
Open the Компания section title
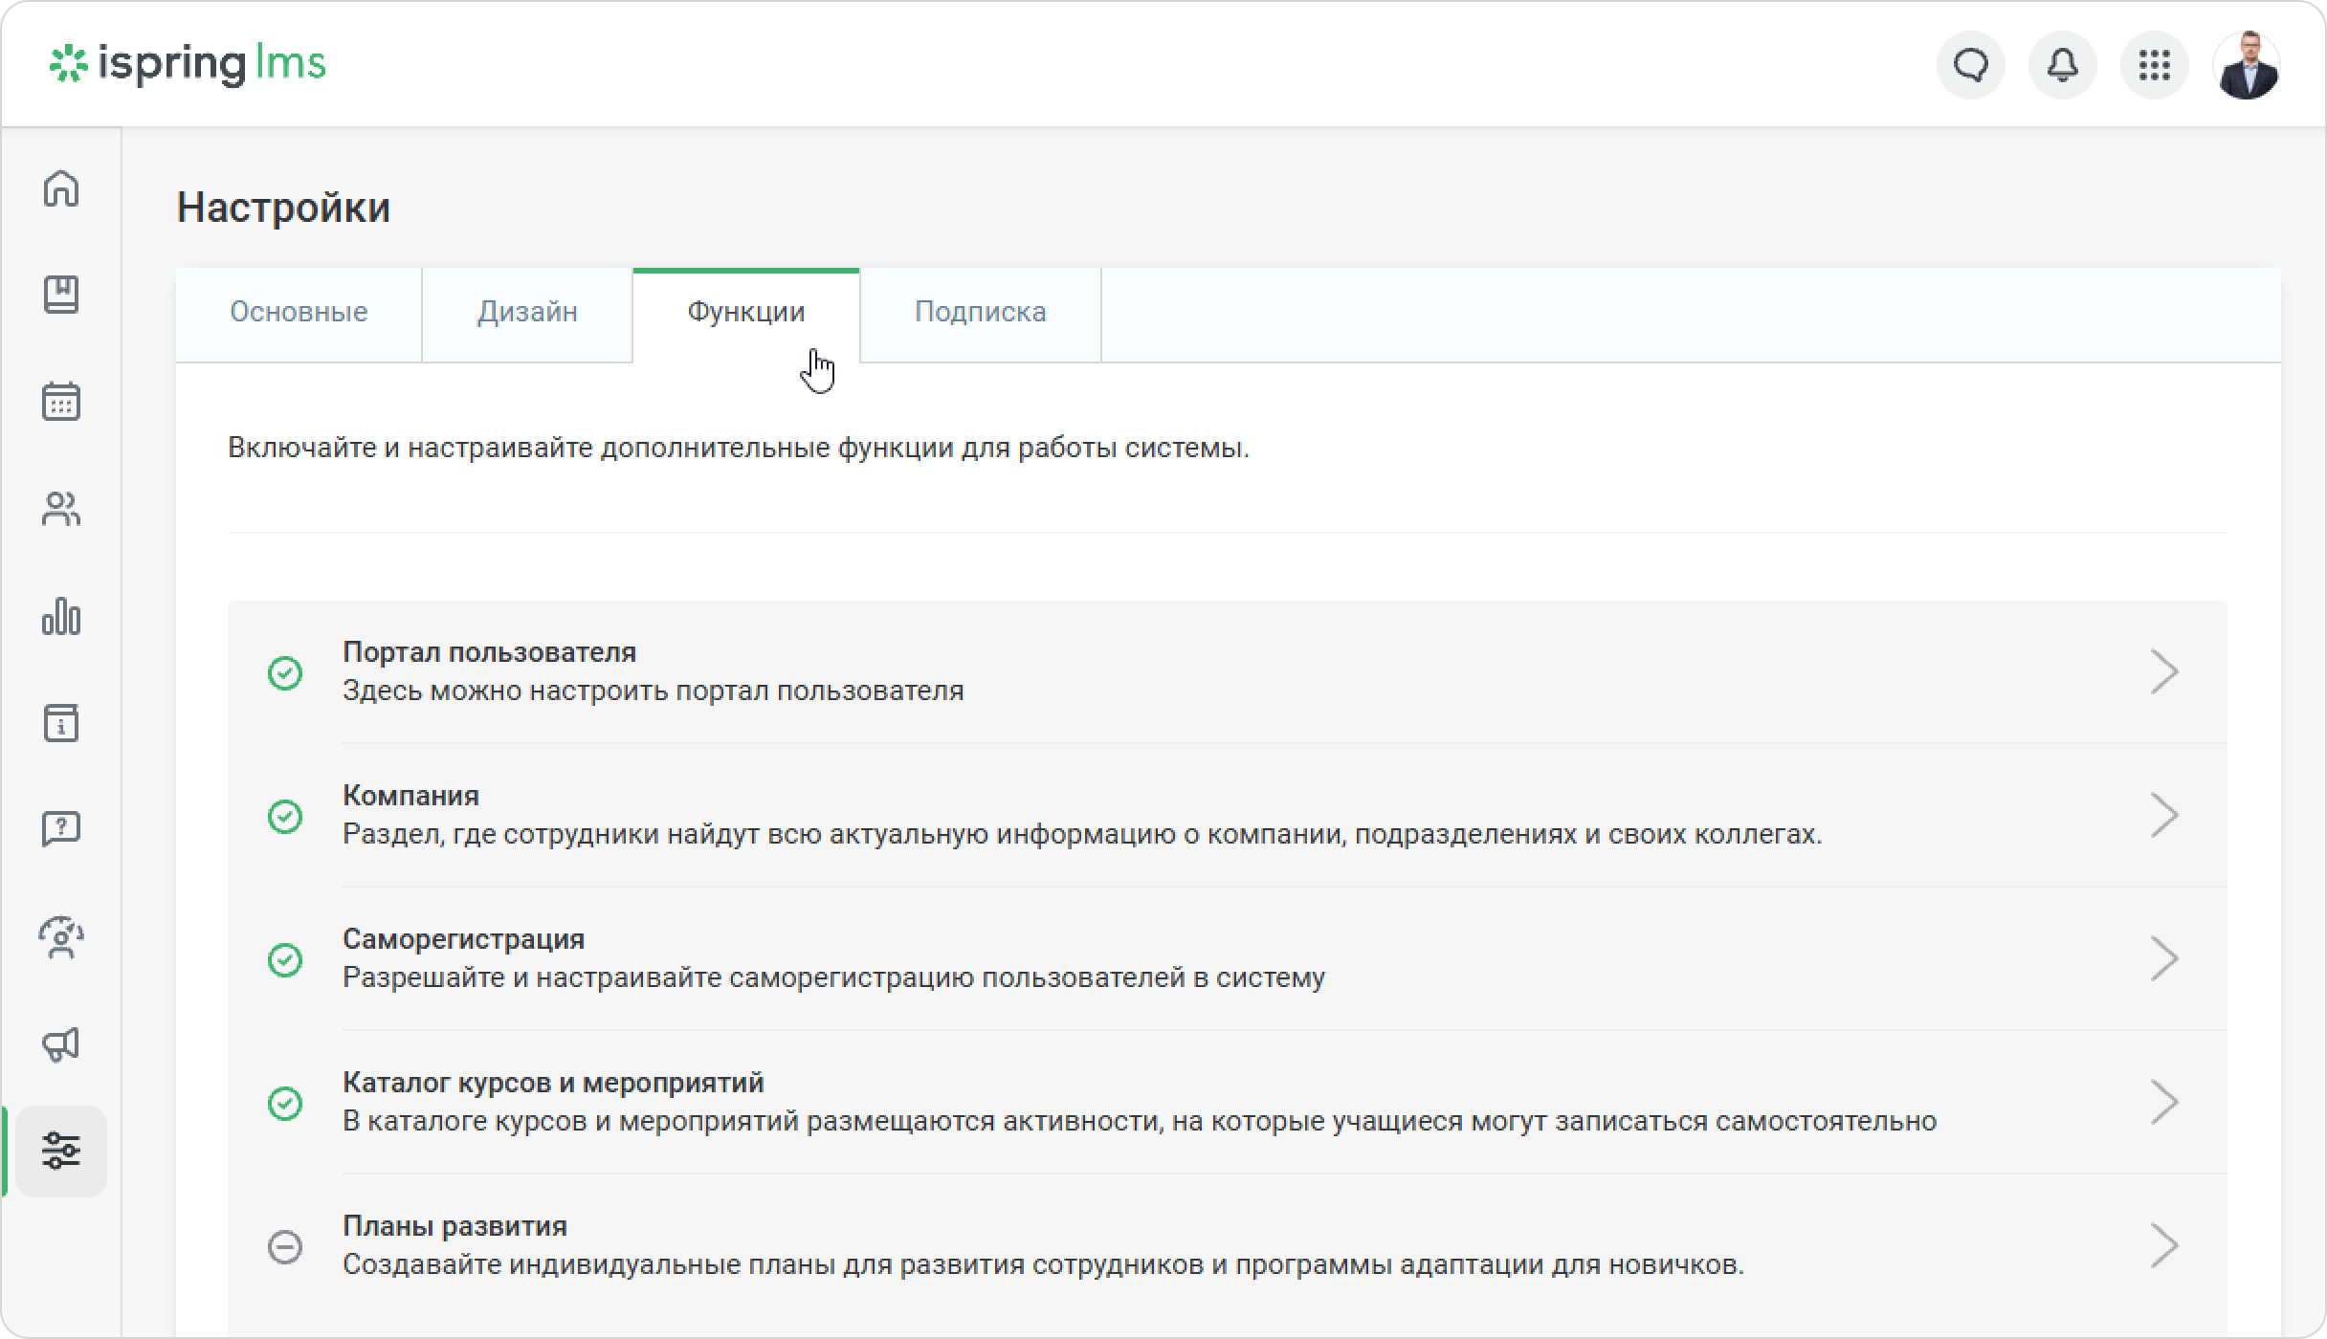pos(411,796)
